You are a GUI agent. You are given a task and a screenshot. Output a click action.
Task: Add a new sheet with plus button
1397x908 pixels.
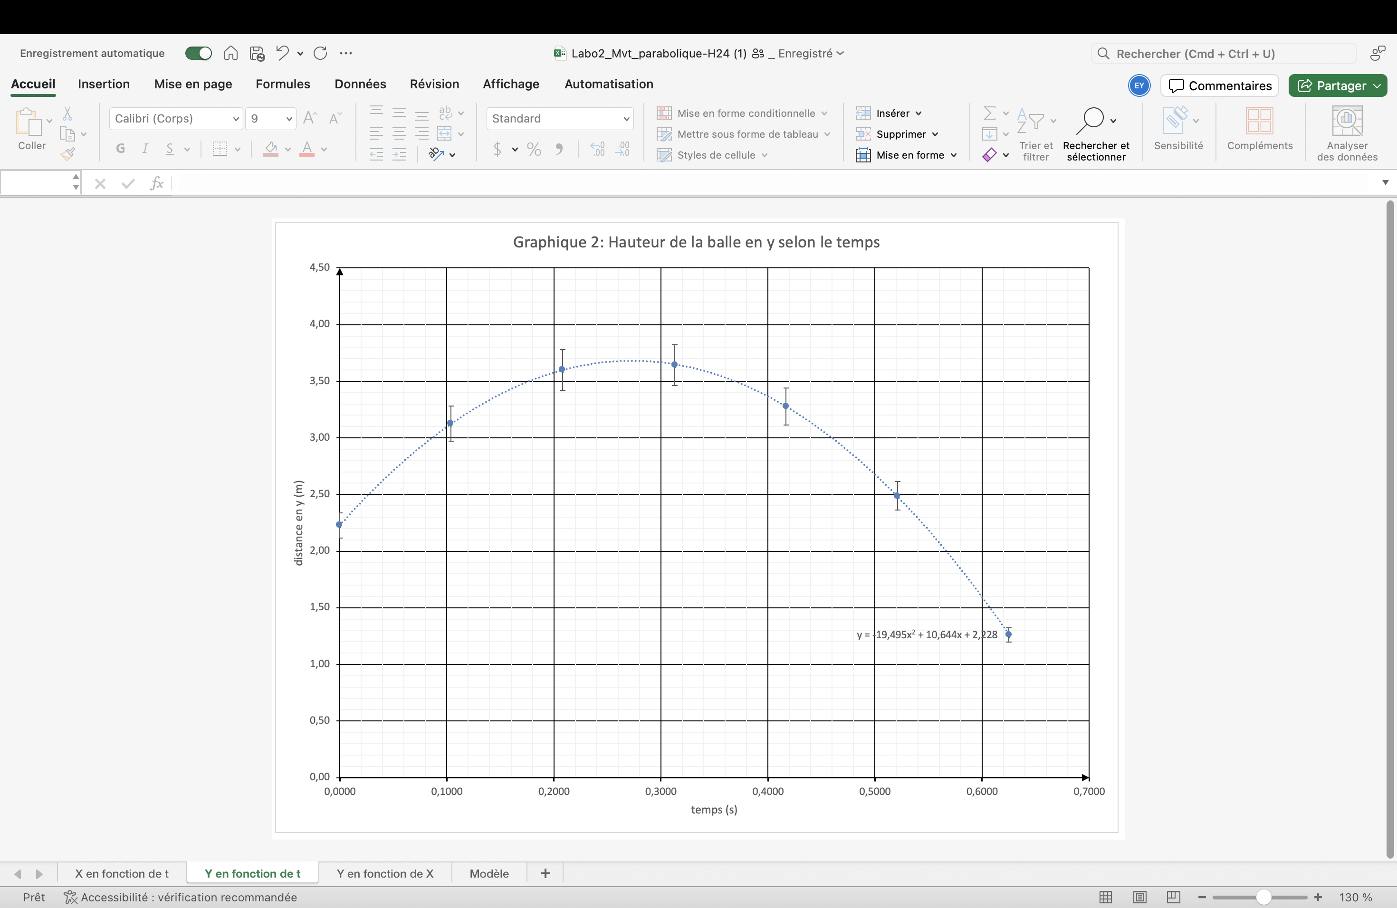coord(545,873)
